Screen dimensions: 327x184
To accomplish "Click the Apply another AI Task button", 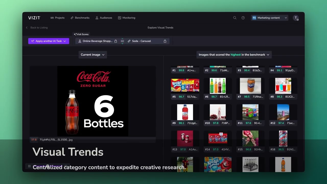I will coord(49,41).
